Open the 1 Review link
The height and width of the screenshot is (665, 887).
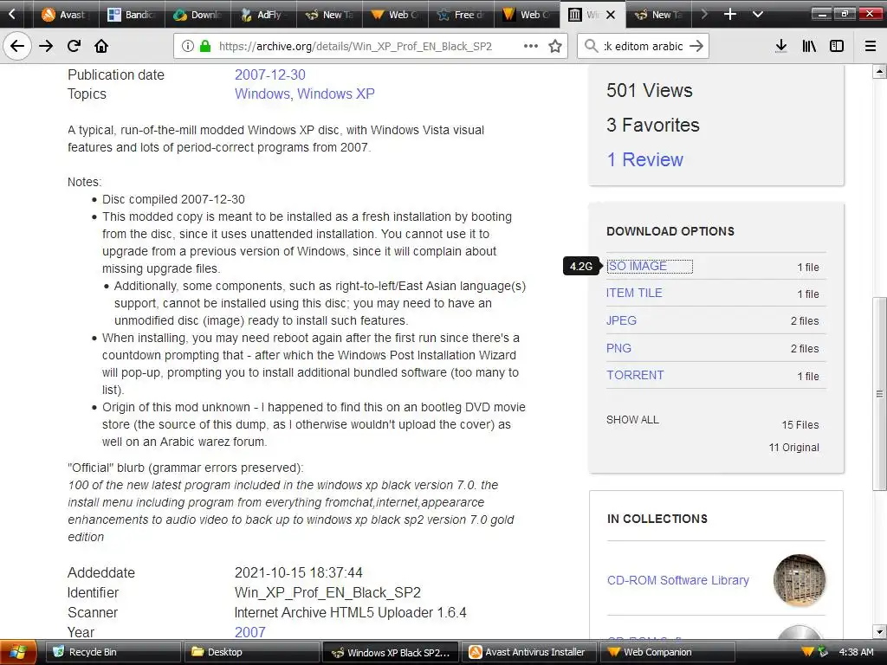(x=644, y=160)
